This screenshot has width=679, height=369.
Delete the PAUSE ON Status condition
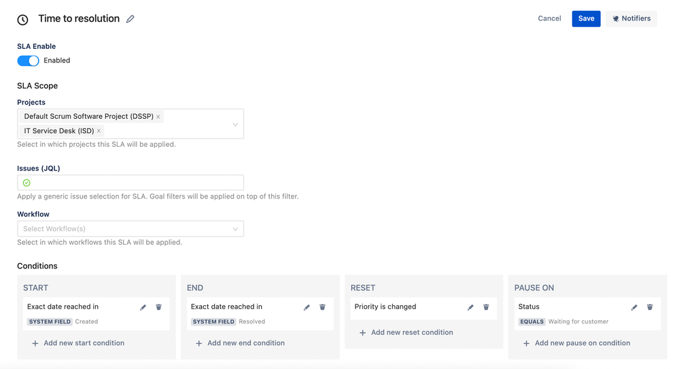[x=650, y=307]
